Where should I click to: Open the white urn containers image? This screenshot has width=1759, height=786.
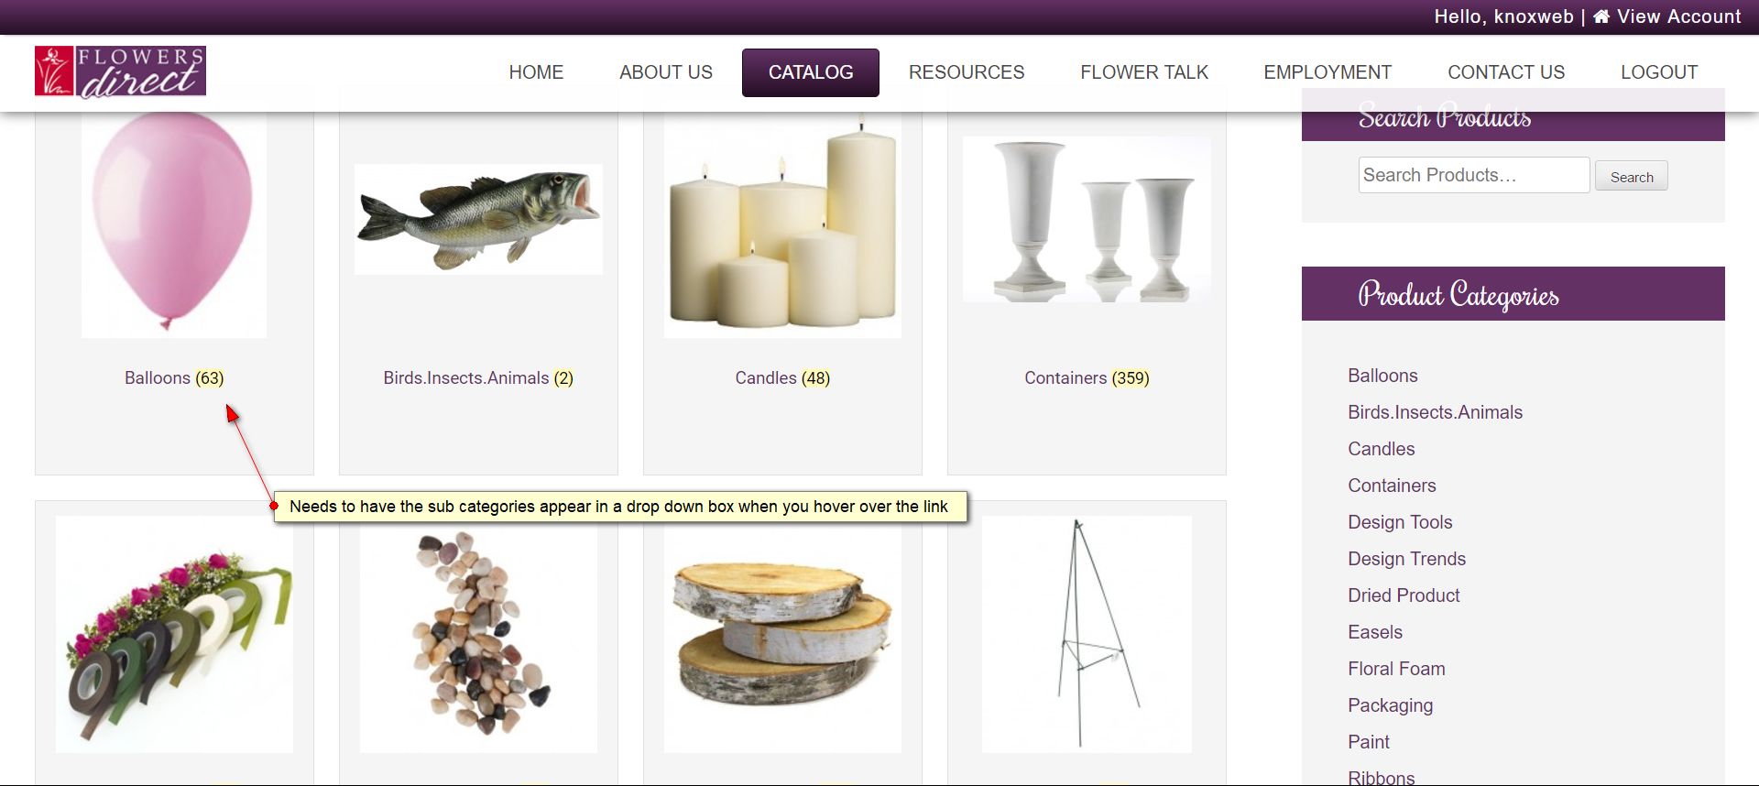(x=1087, y=219)
